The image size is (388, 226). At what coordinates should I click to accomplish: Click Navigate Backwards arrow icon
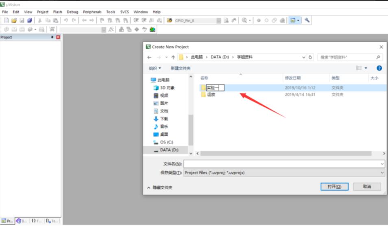pos(84,20)
